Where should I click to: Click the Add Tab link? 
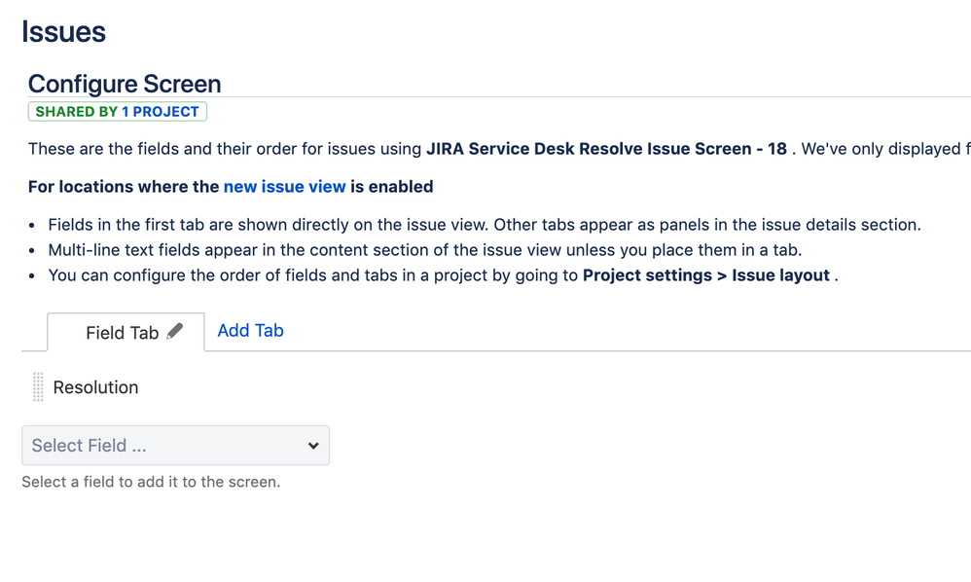(250, 331)
